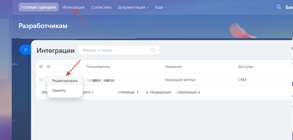The height and width of the screenshot is (140, 293).
Task: Click the Название column header
Action: (x=173, y=67)
